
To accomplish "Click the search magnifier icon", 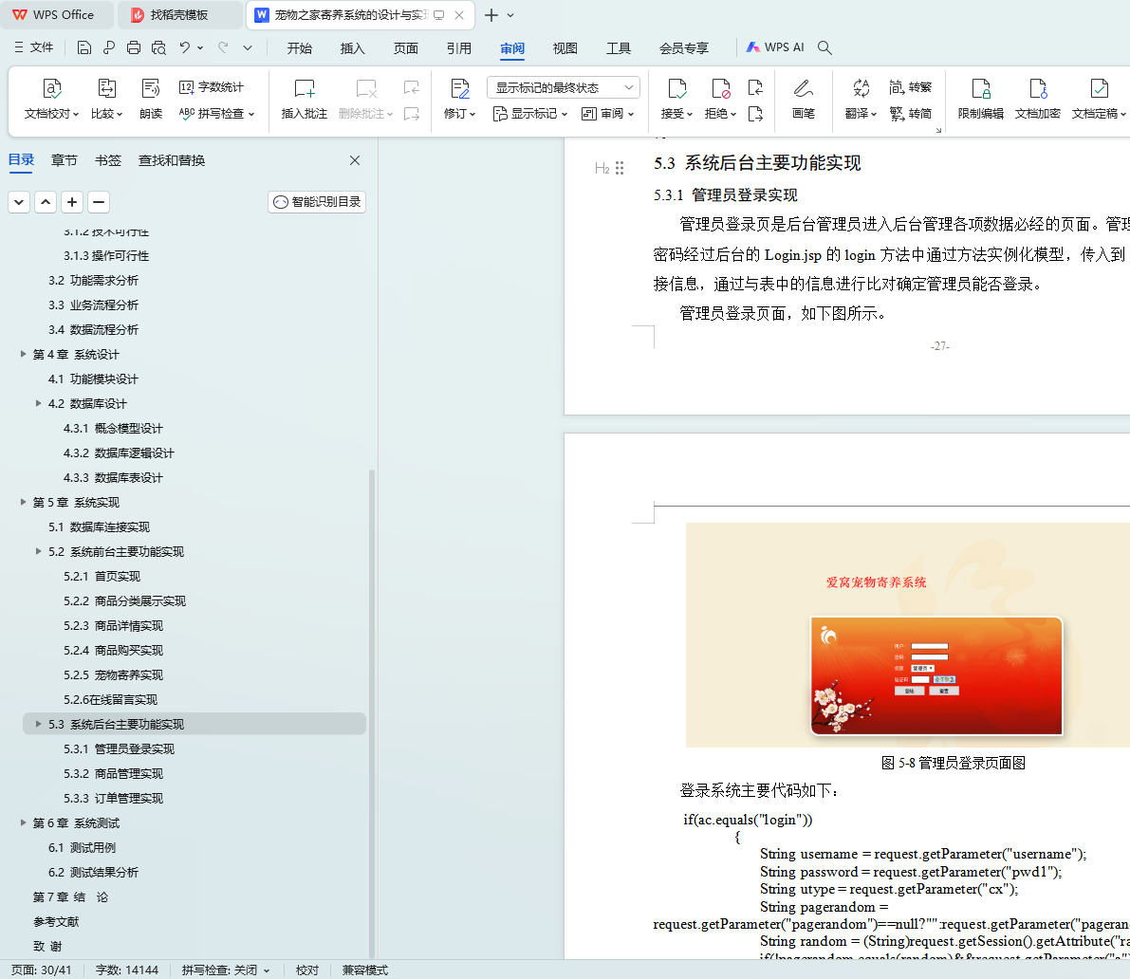I will pos(825,47).
